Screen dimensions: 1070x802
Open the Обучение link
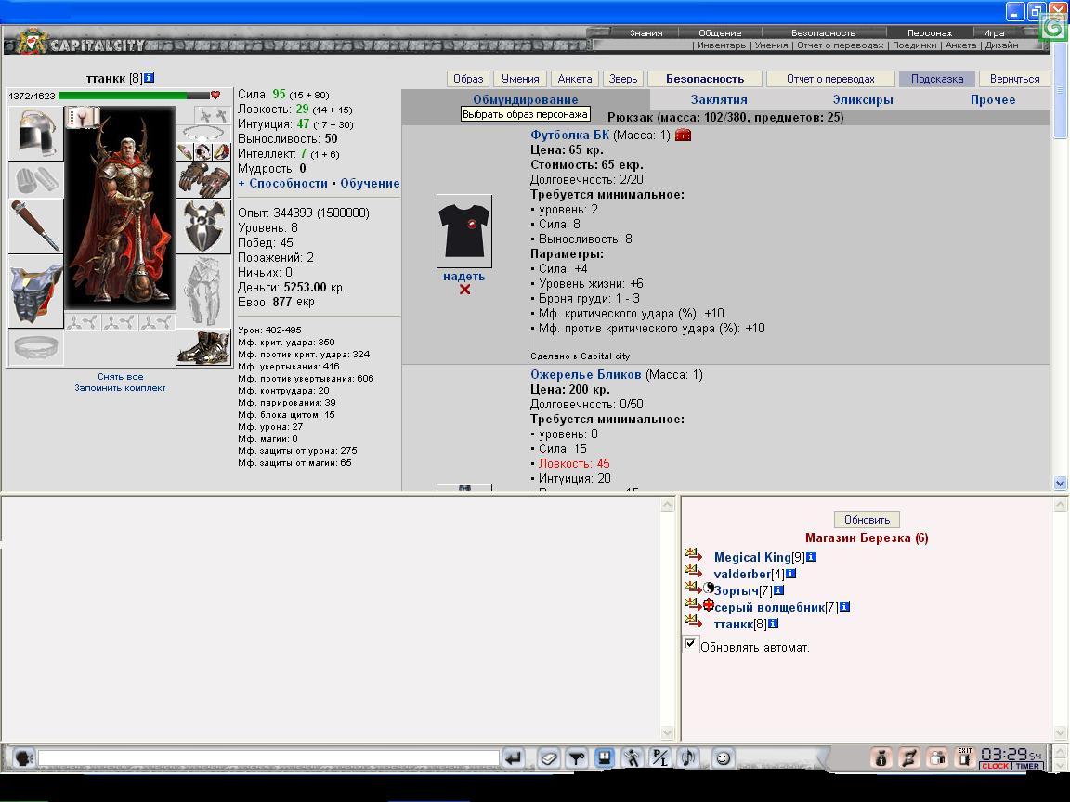(370, 184)
